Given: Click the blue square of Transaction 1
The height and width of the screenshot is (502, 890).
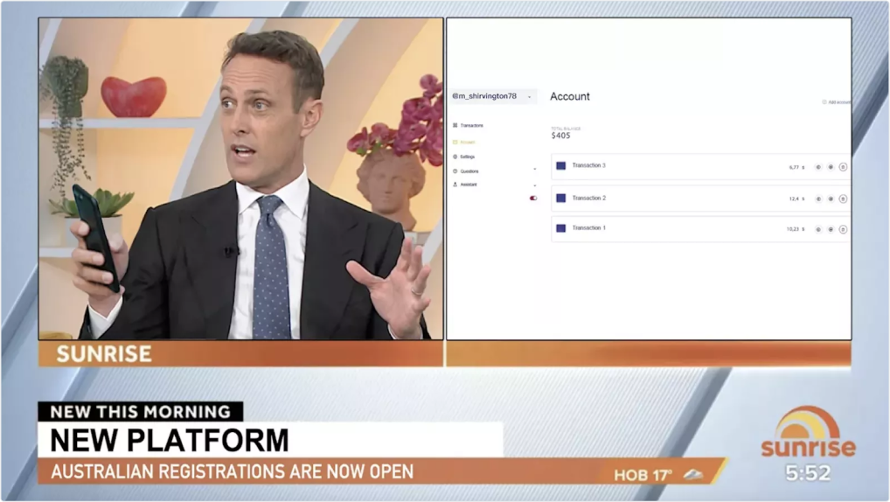Looking at the screenshot, I should (x=560, y=228).
